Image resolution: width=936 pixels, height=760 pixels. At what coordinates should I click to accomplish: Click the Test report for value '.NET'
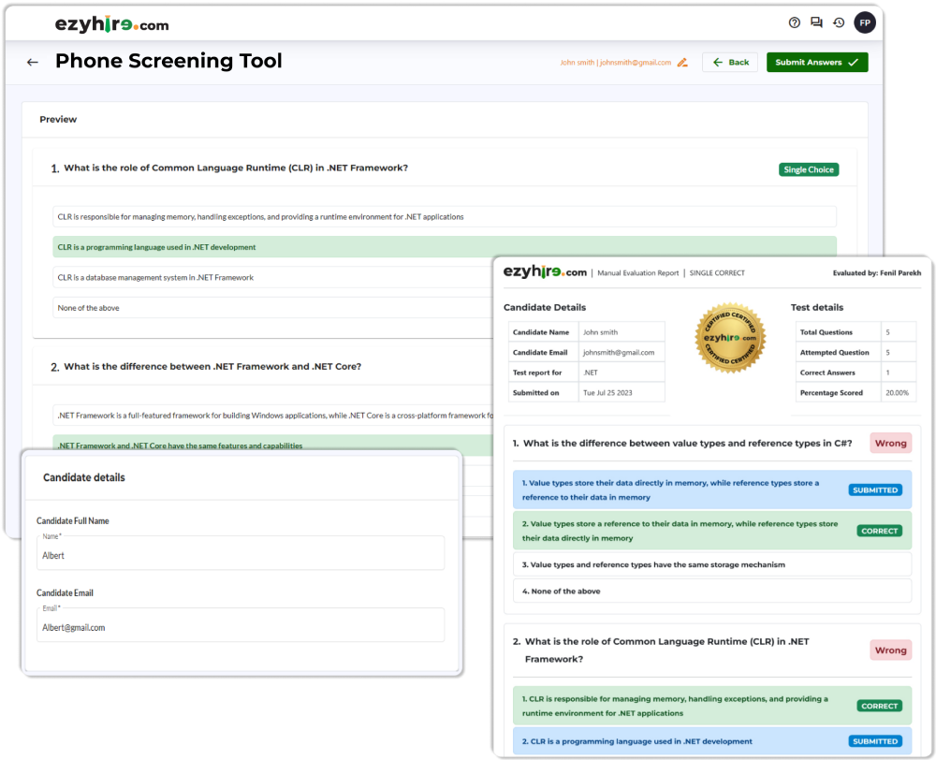pyautogui.click(x=591, y=373)
